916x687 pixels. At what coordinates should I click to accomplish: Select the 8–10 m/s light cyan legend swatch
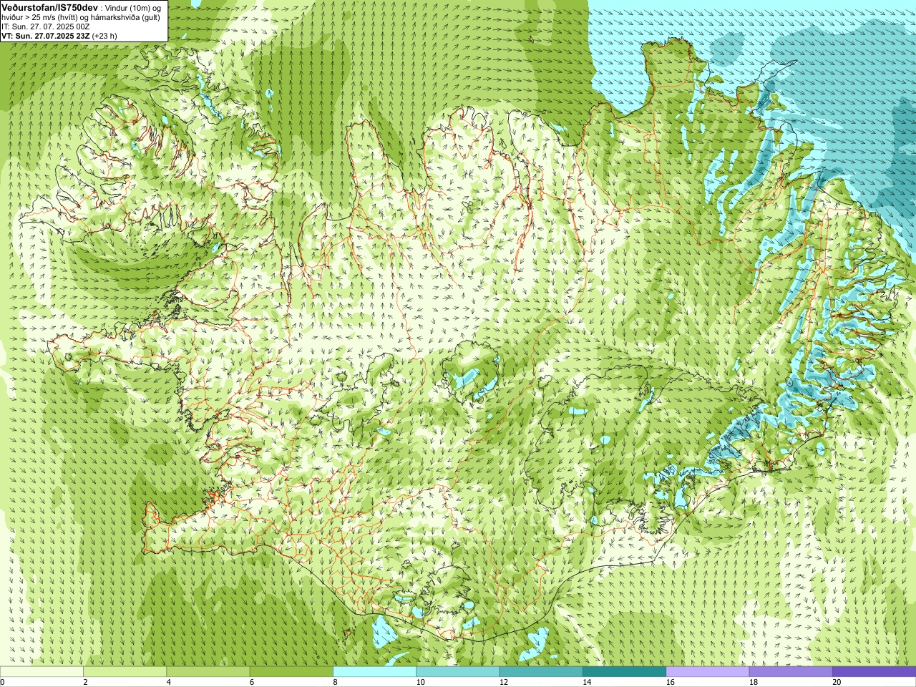(x=374, y=671)
